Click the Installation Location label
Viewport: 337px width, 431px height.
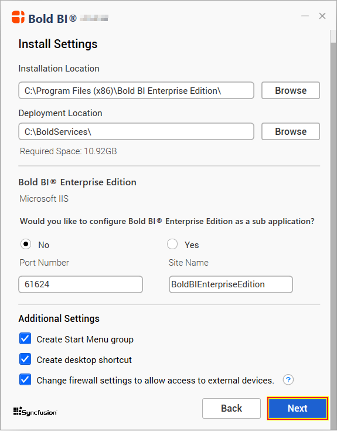coord(59,69)
